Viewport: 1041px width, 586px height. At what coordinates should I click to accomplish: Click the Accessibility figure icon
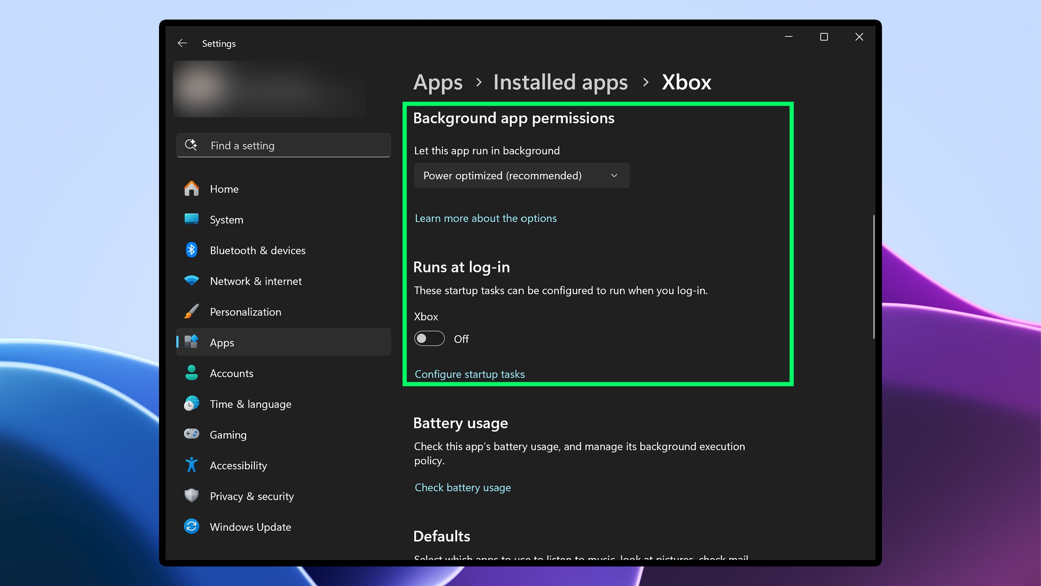pyautogui.click(x=191, y=465)
